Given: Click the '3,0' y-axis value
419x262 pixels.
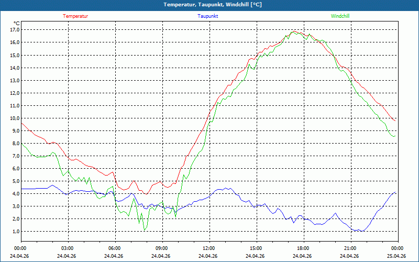Looking at the screenshot, I should 16,206.
